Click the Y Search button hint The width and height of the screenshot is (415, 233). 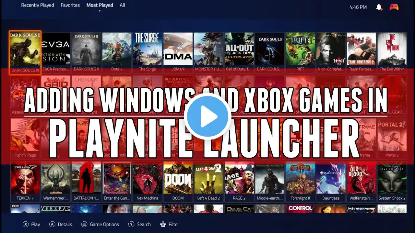139,224
